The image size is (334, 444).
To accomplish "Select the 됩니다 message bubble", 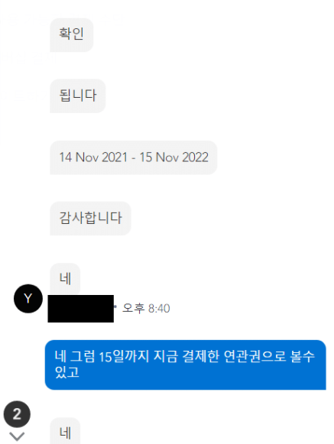I will click(78, 96).
